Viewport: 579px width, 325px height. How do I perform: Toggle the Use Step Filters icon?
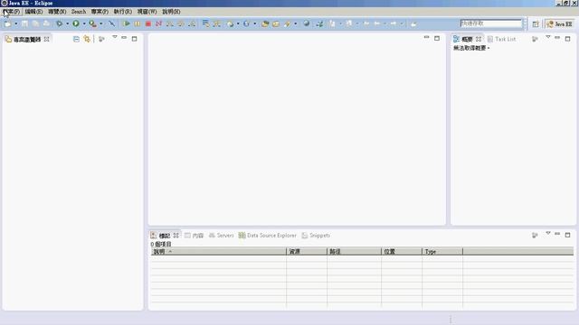pyautogui.click(x=217, y=24)
